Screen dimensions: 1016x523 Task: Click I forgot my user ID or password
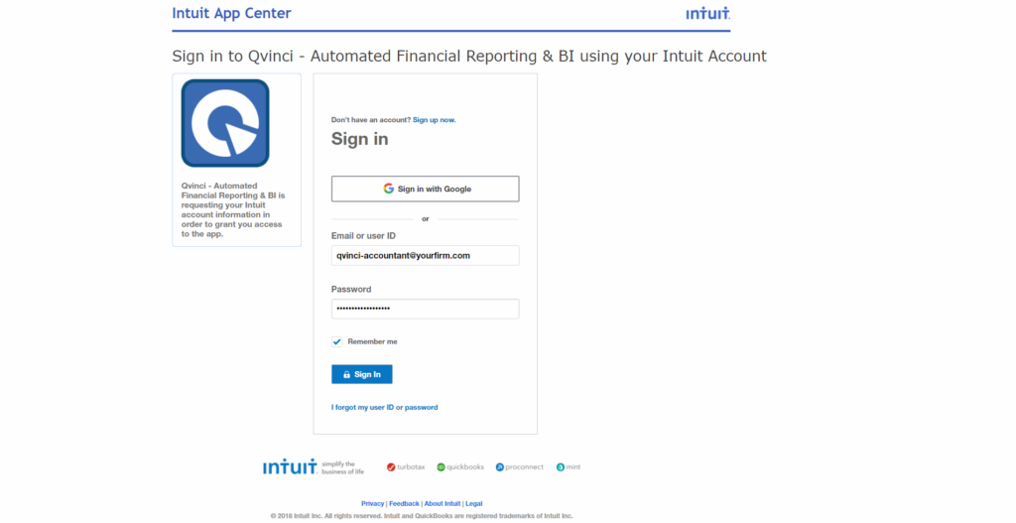pos(384,408)
